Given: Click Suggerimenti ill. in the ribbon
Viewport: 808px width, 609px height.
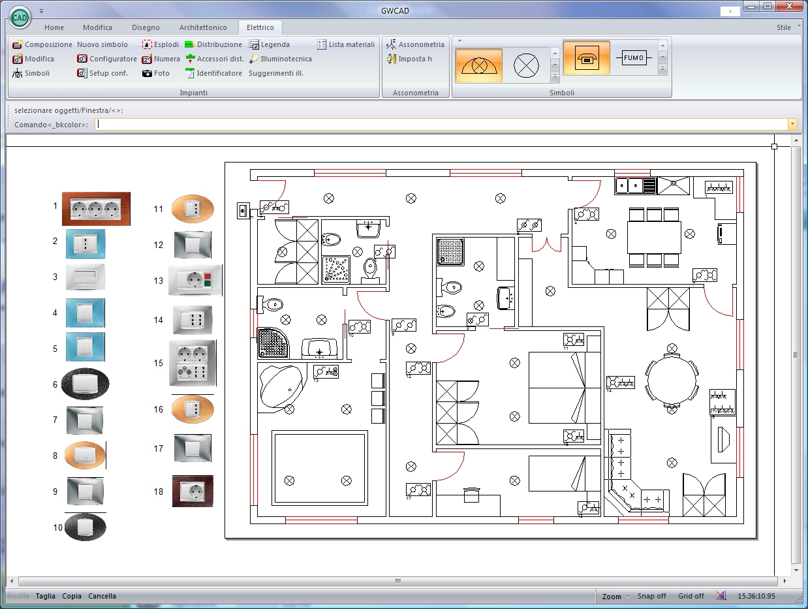Looking at the screenshot, I should click(275, 74).
